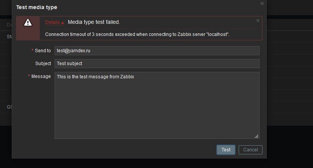Click the warning triangle icon

[x=28, y=23]
